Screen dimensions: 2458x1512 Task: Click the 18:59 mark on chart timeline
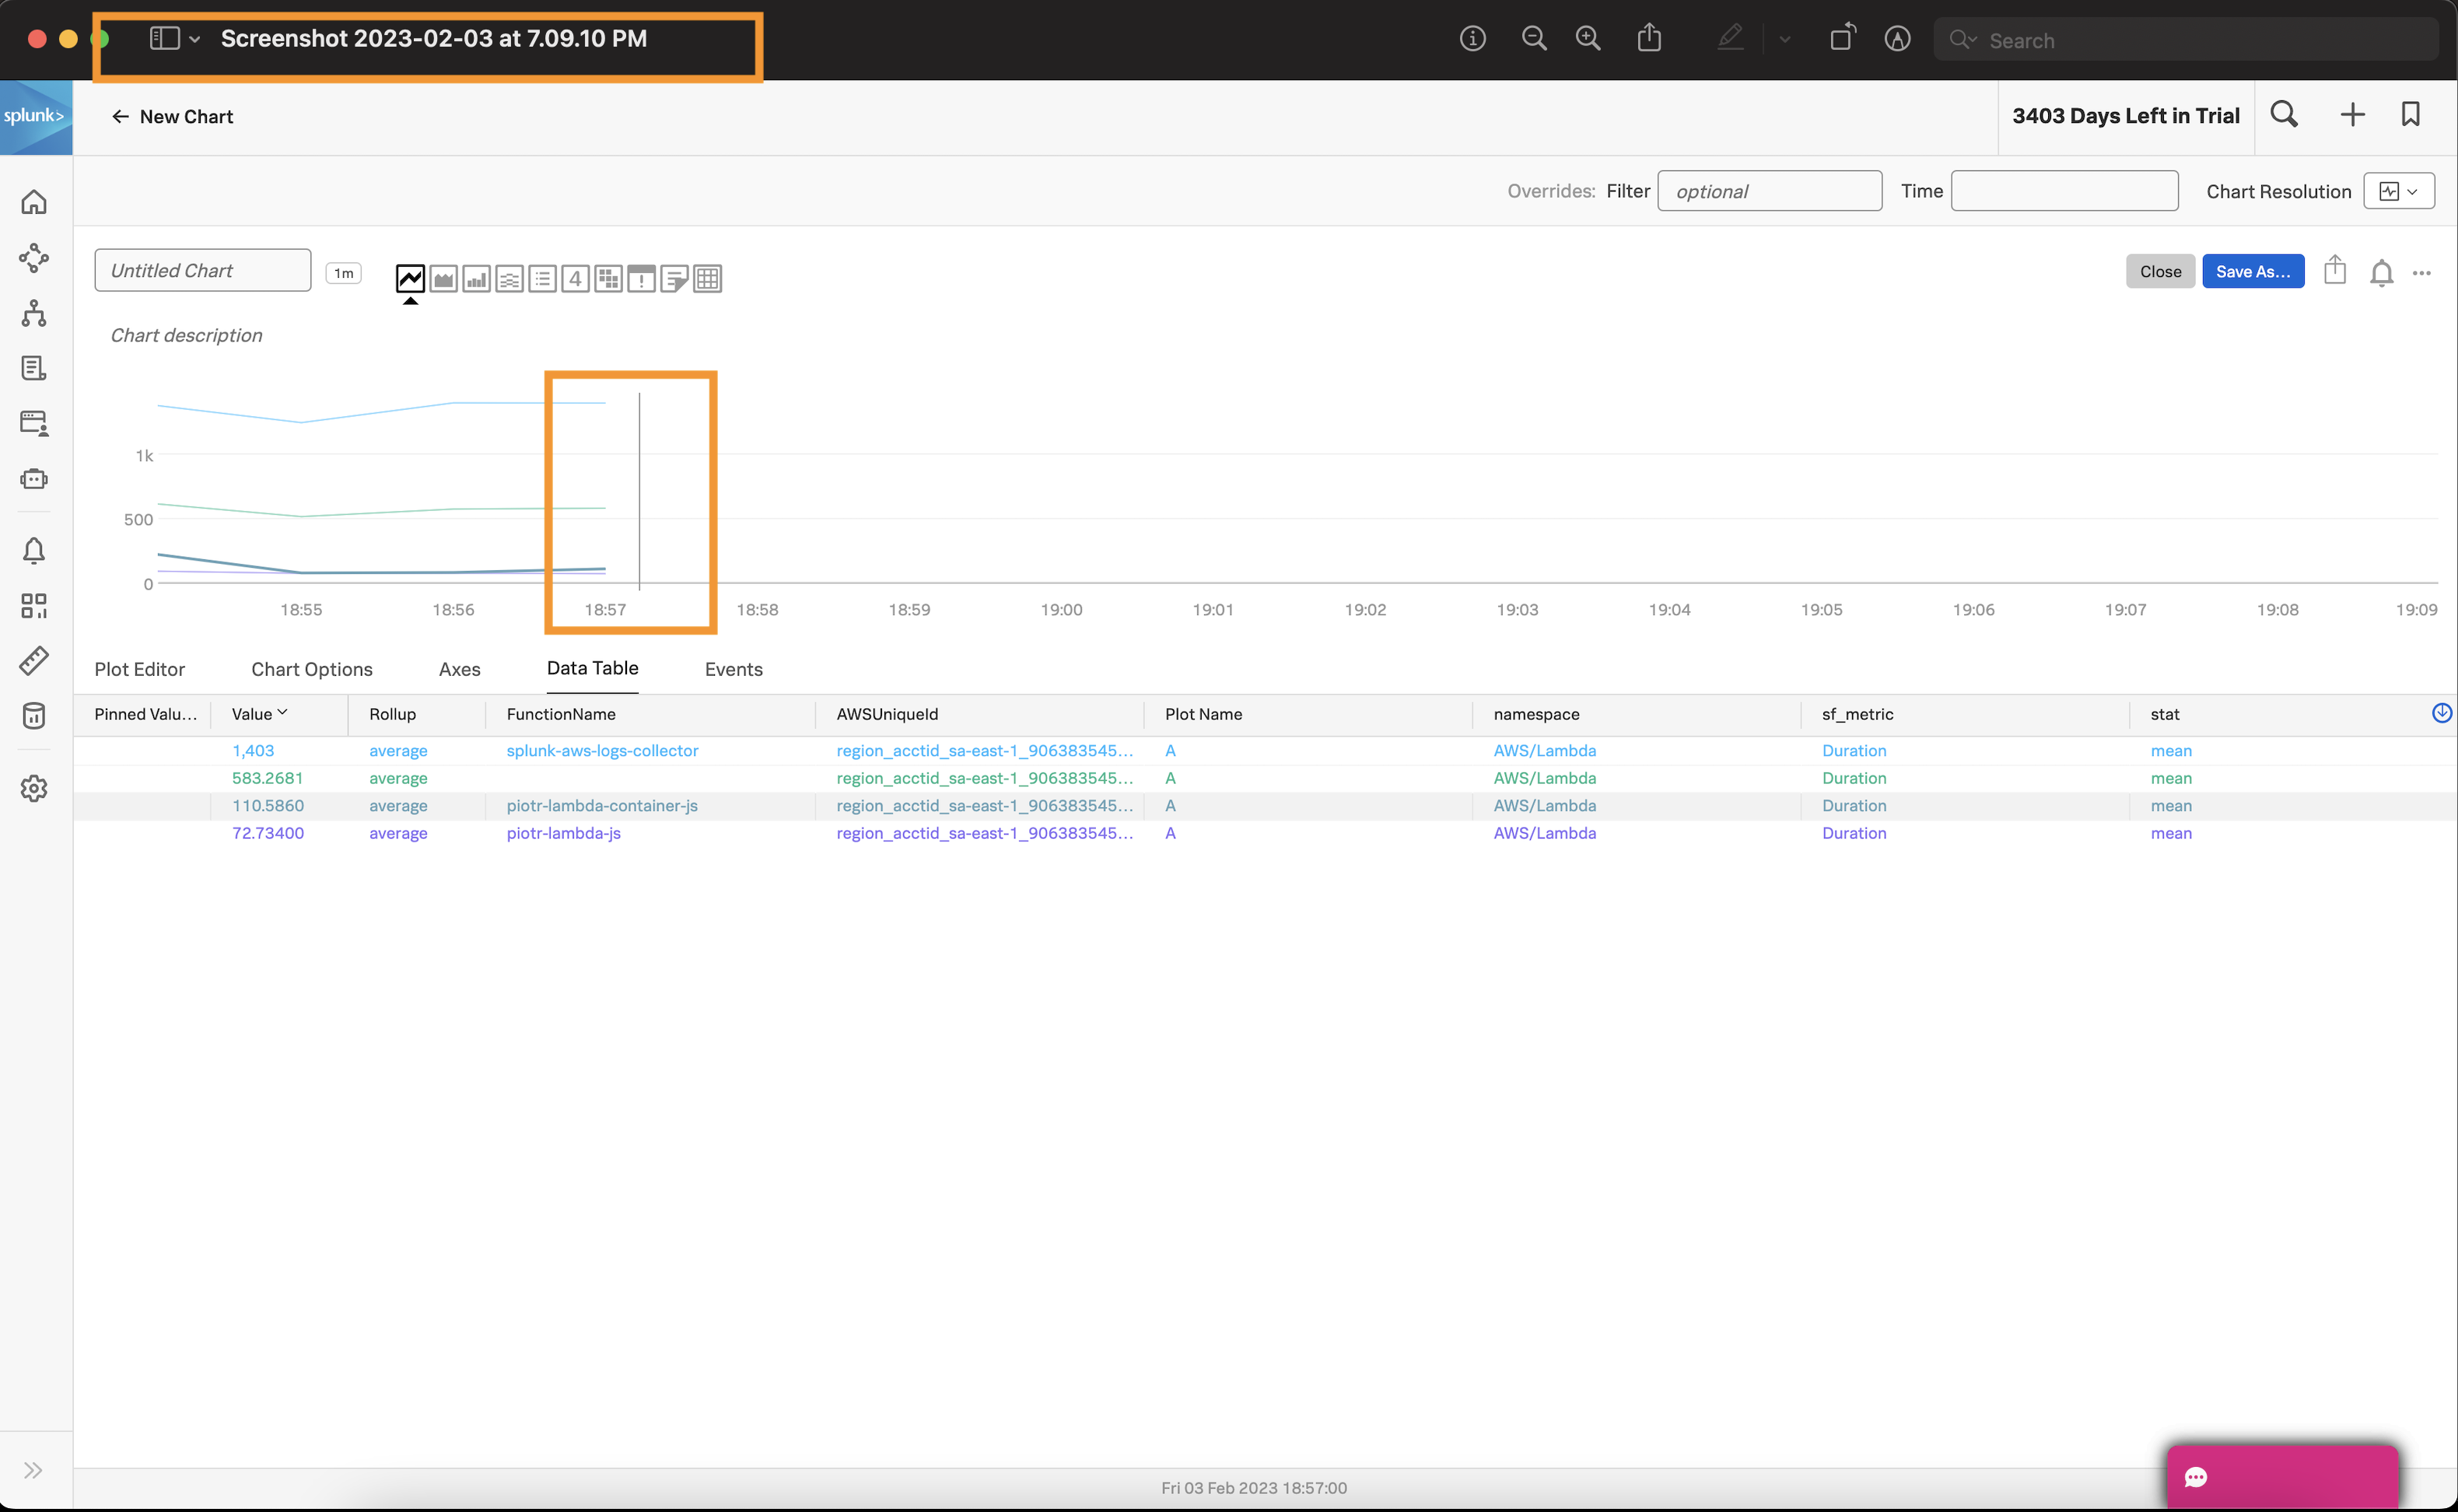pyautogui.click(x=909, y=609)
